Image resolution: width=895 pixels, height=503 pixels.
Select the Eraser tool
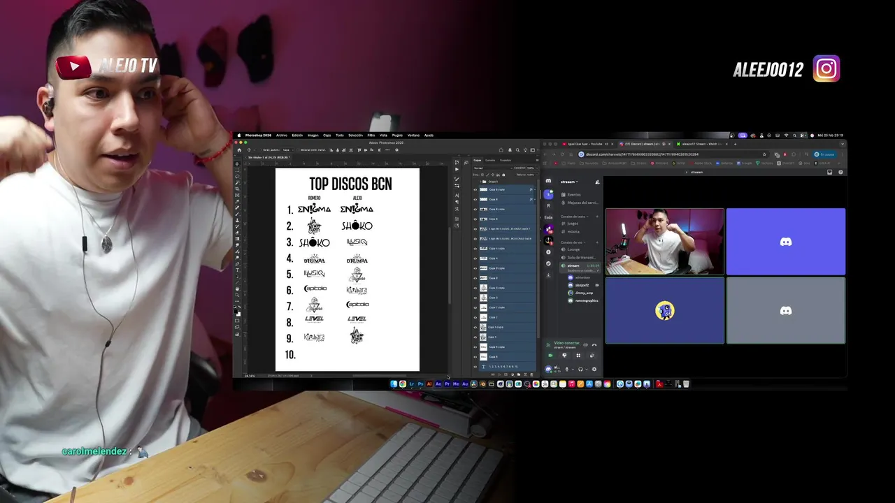[x=237, y=232]
